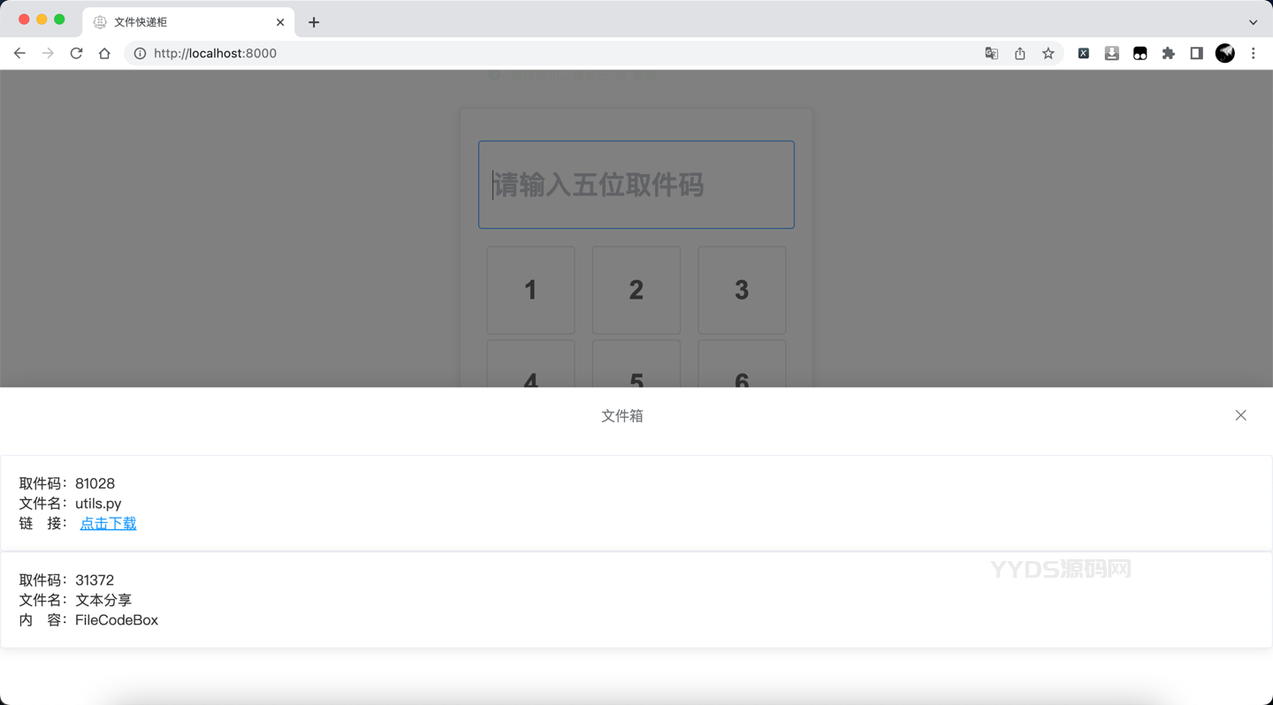
Task: Click the home icon
Action: (104, 53)
